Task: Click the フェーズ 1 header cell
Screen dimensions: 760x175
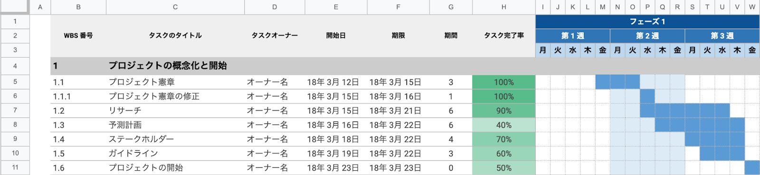Action: (647, 22)
